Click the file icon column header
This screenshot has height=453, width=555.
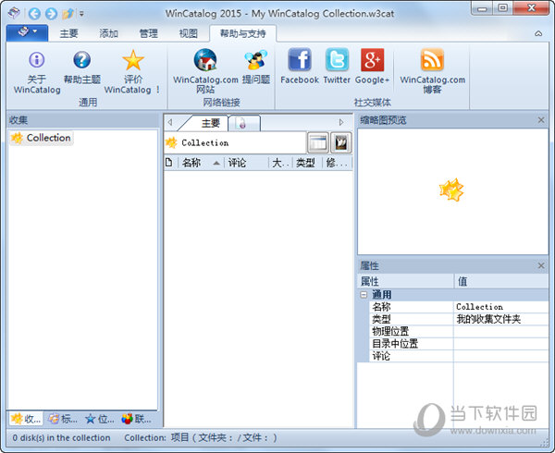pyautogui.click(x=169, y=163)
